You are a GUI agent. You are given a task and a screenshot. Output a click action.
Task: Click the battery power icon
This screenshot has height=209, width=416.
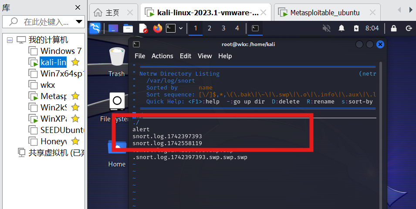click(x=356, y=28)
